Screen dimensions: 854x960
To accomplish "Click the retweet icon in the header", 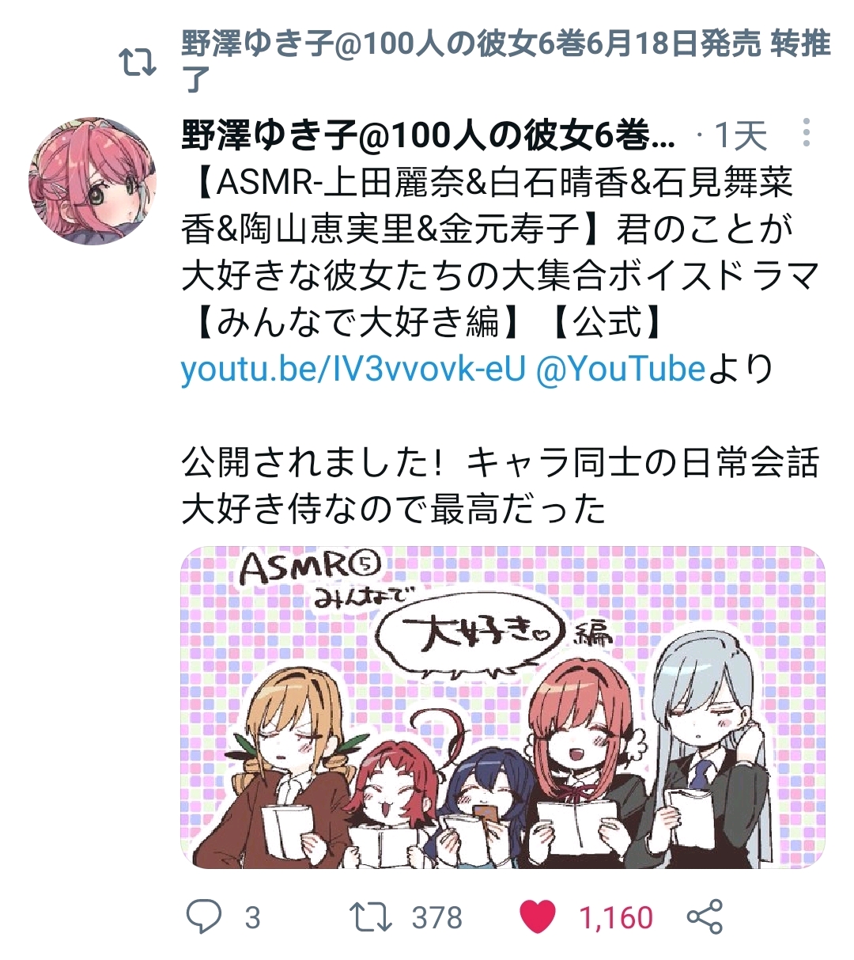I will tap(138, 63).
